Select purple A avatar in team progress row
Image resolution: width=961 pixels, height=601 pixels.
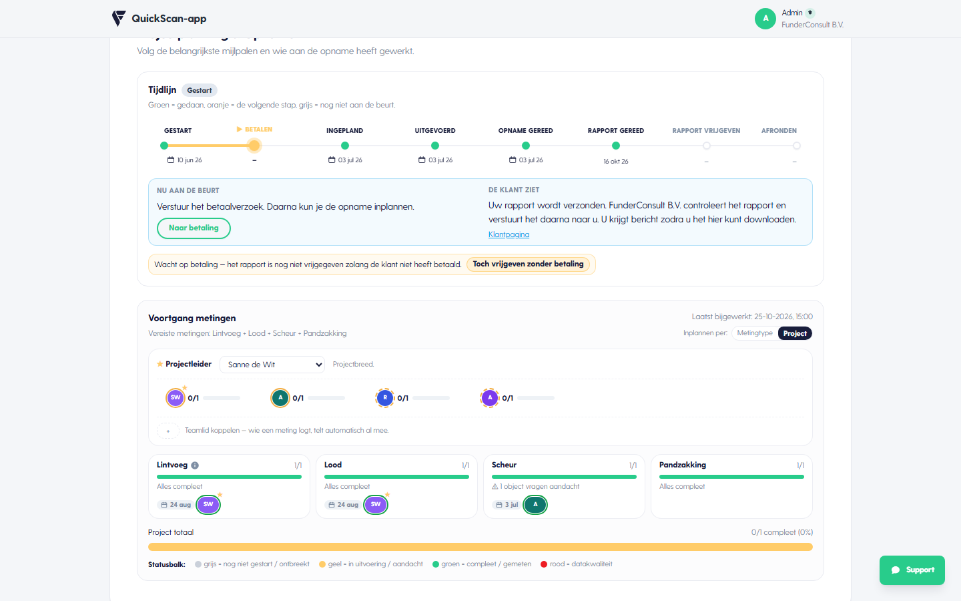[x=490, y=397]
